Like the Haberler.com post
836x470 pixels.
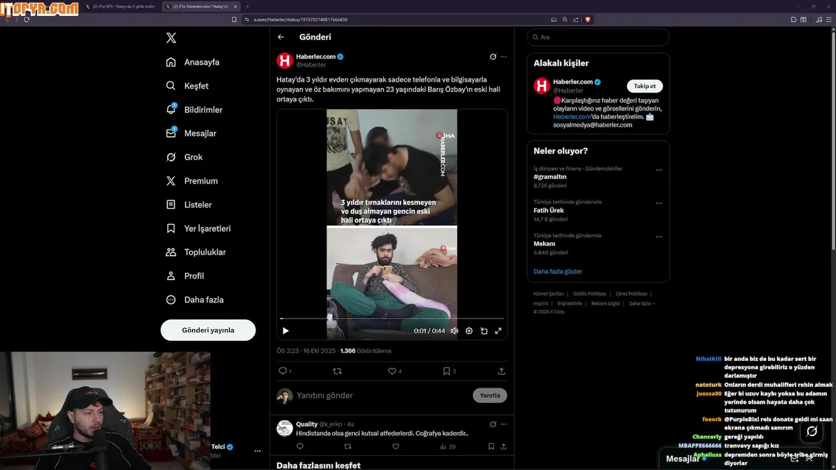point(394,371)
